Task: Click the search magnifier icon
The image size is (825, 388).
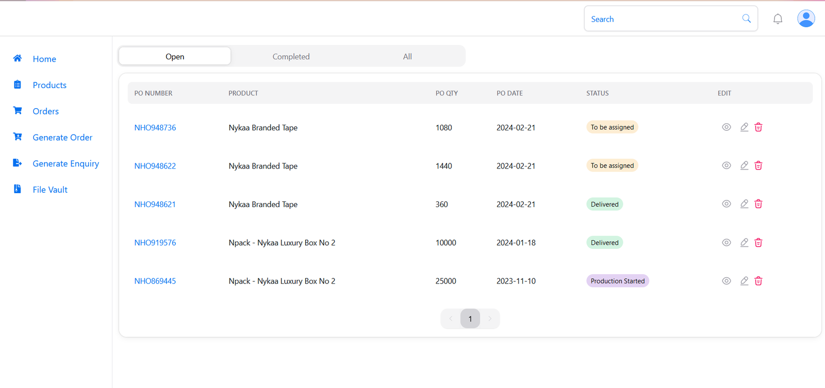Action: pos(747,19)
